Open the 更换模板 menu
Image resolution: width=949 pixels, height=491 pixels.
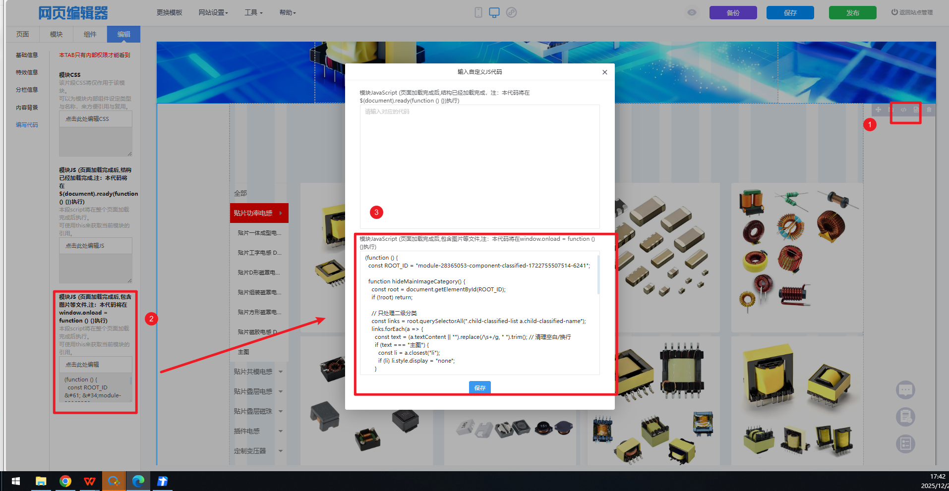point(170,12)
